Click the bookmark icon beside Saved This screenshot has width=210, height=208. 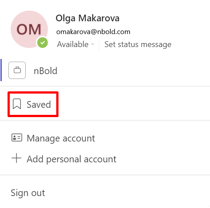pyautogui.click(x=17, y=104)
